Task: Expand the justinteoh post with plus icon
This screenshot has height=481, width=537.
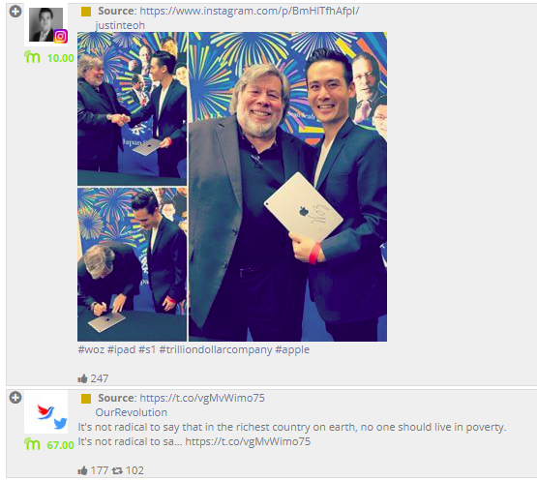Action: (15, 12)
